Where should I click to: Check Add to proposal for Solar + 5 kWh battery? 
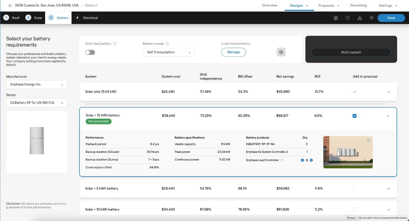click(355, 189)
